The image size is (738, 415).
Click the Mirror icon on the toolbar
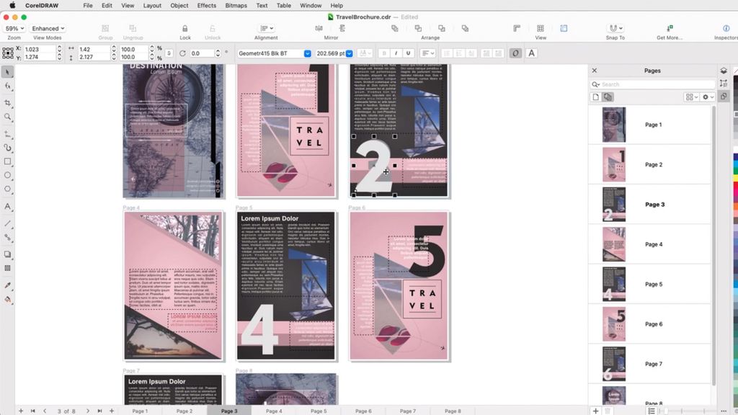coord(318,27)
